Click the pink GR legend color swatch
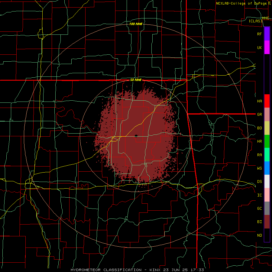 click(267, 115)
